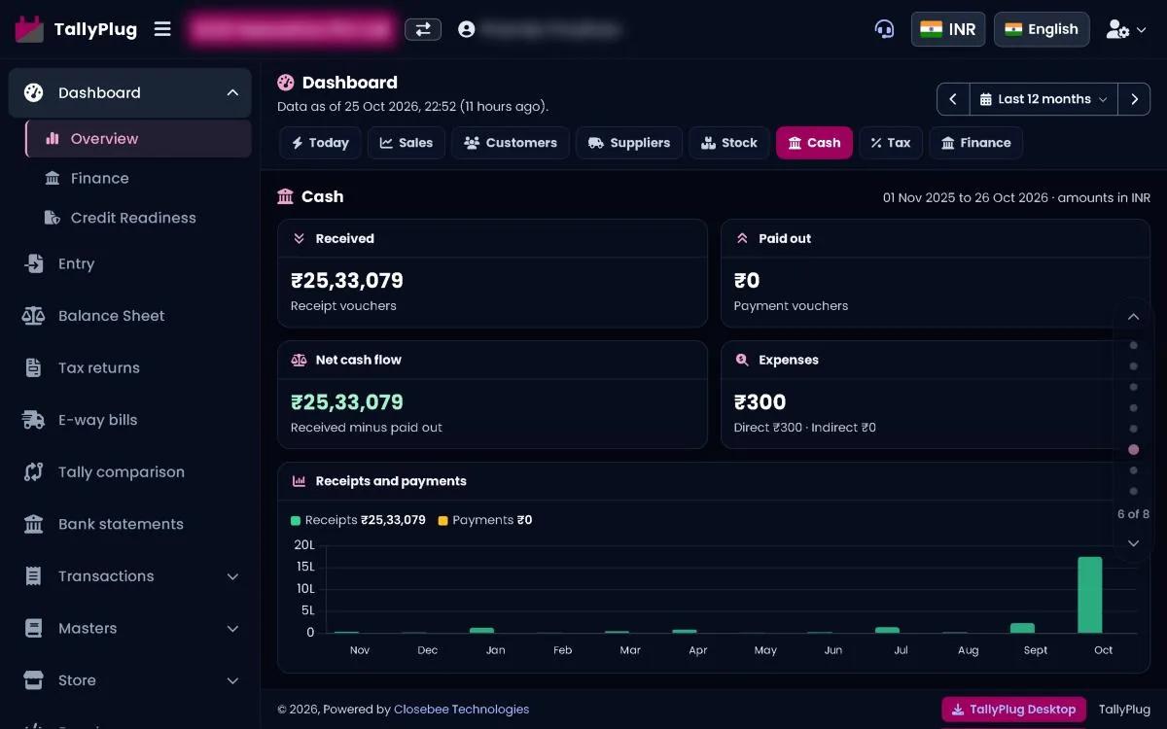Expand the Masters sidebar section
Screen dimensions: 1167x729
[232, 629]
